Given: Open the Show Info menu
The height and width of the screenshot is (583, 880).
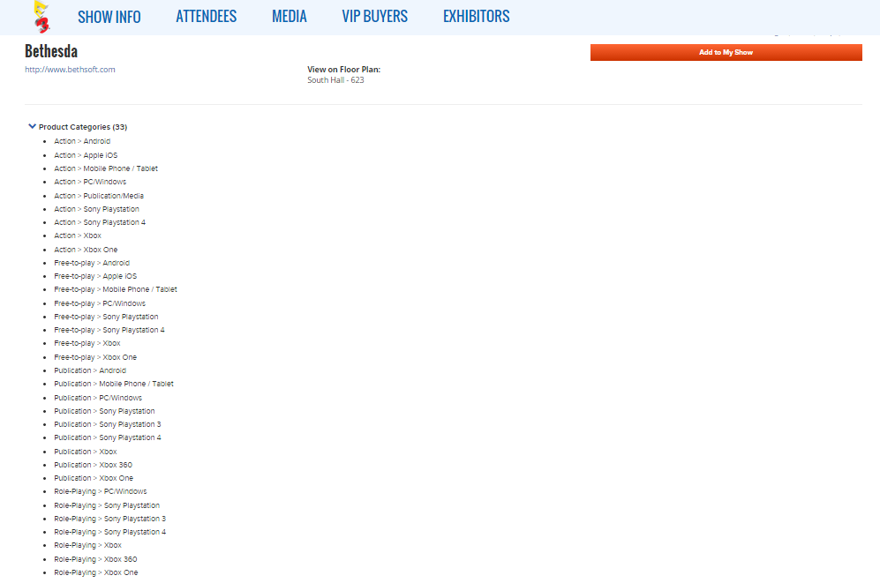Looking at the screenshot, I should [109, 17].
